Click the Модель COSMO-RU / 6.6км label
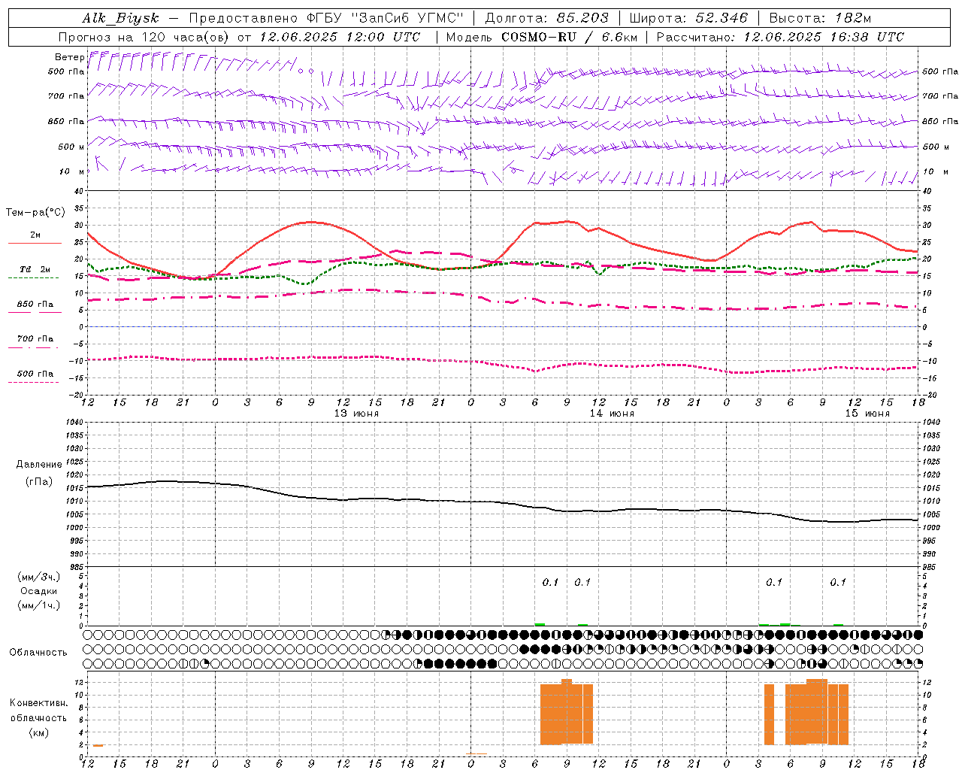The image size is (962, 770). (x=541, y=37)
